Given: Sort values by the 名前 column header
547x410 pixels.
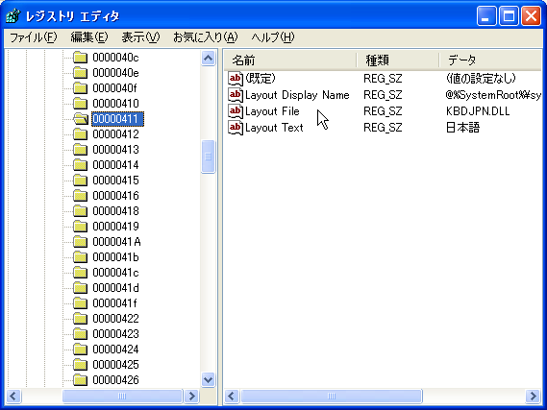Looking at the screenshot, I should coord(290,60).
